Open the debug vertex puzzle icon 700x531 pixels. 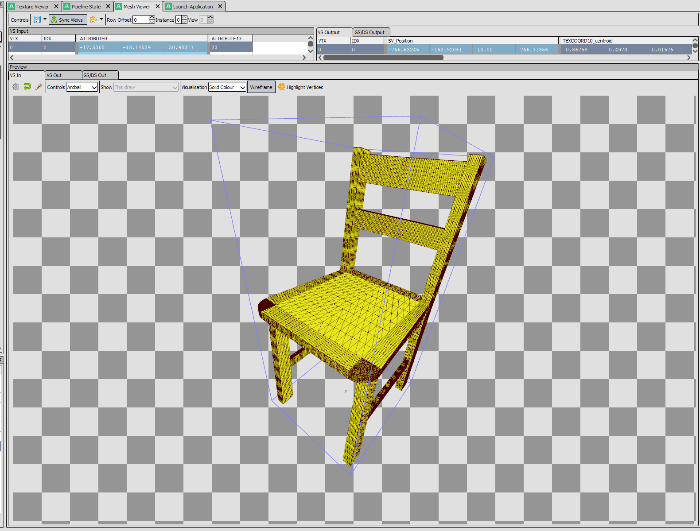93,19
